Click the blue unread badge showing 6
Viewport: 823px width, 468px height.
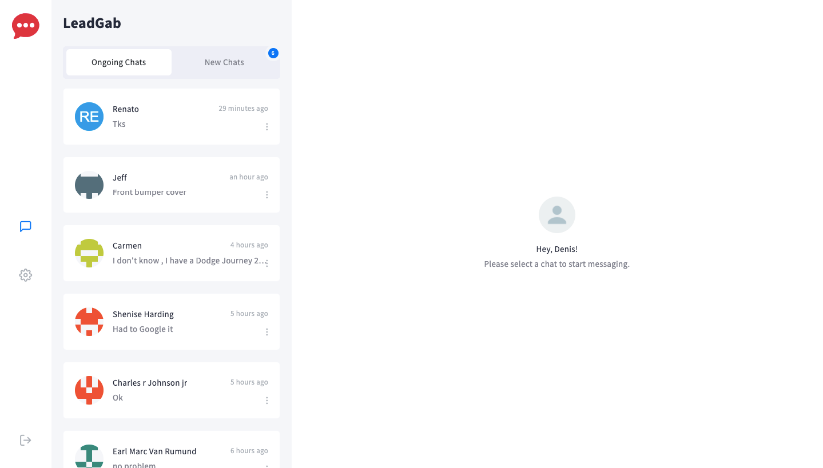[273, 53]
